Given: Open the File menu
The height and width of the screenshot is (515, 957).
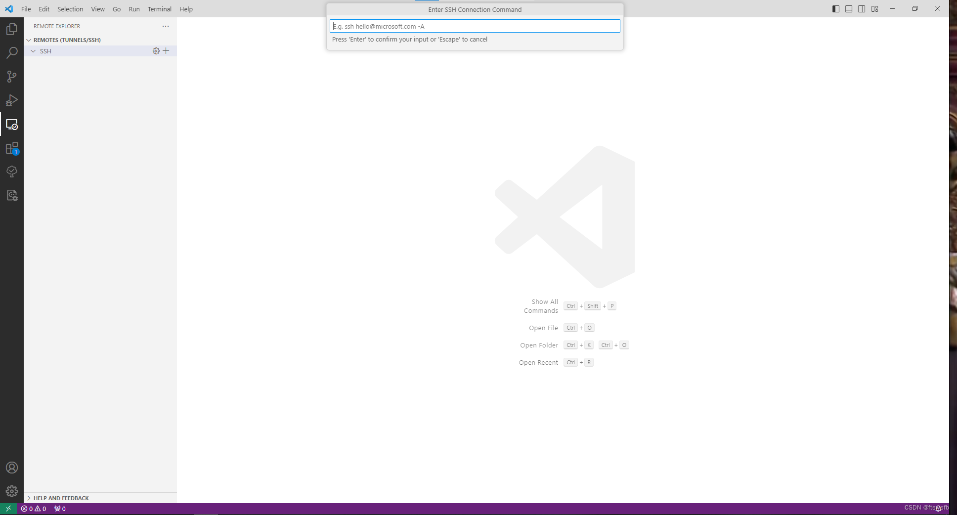Looking at the screenshot, I should pos(26,9).
